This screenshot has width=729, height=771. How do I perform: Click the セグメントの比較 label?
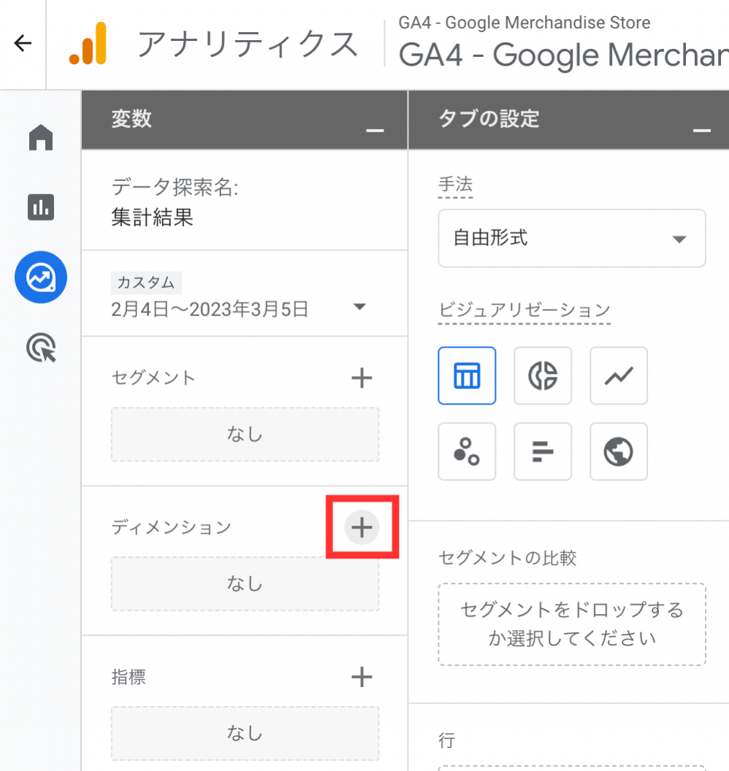[x=507, y=558]
